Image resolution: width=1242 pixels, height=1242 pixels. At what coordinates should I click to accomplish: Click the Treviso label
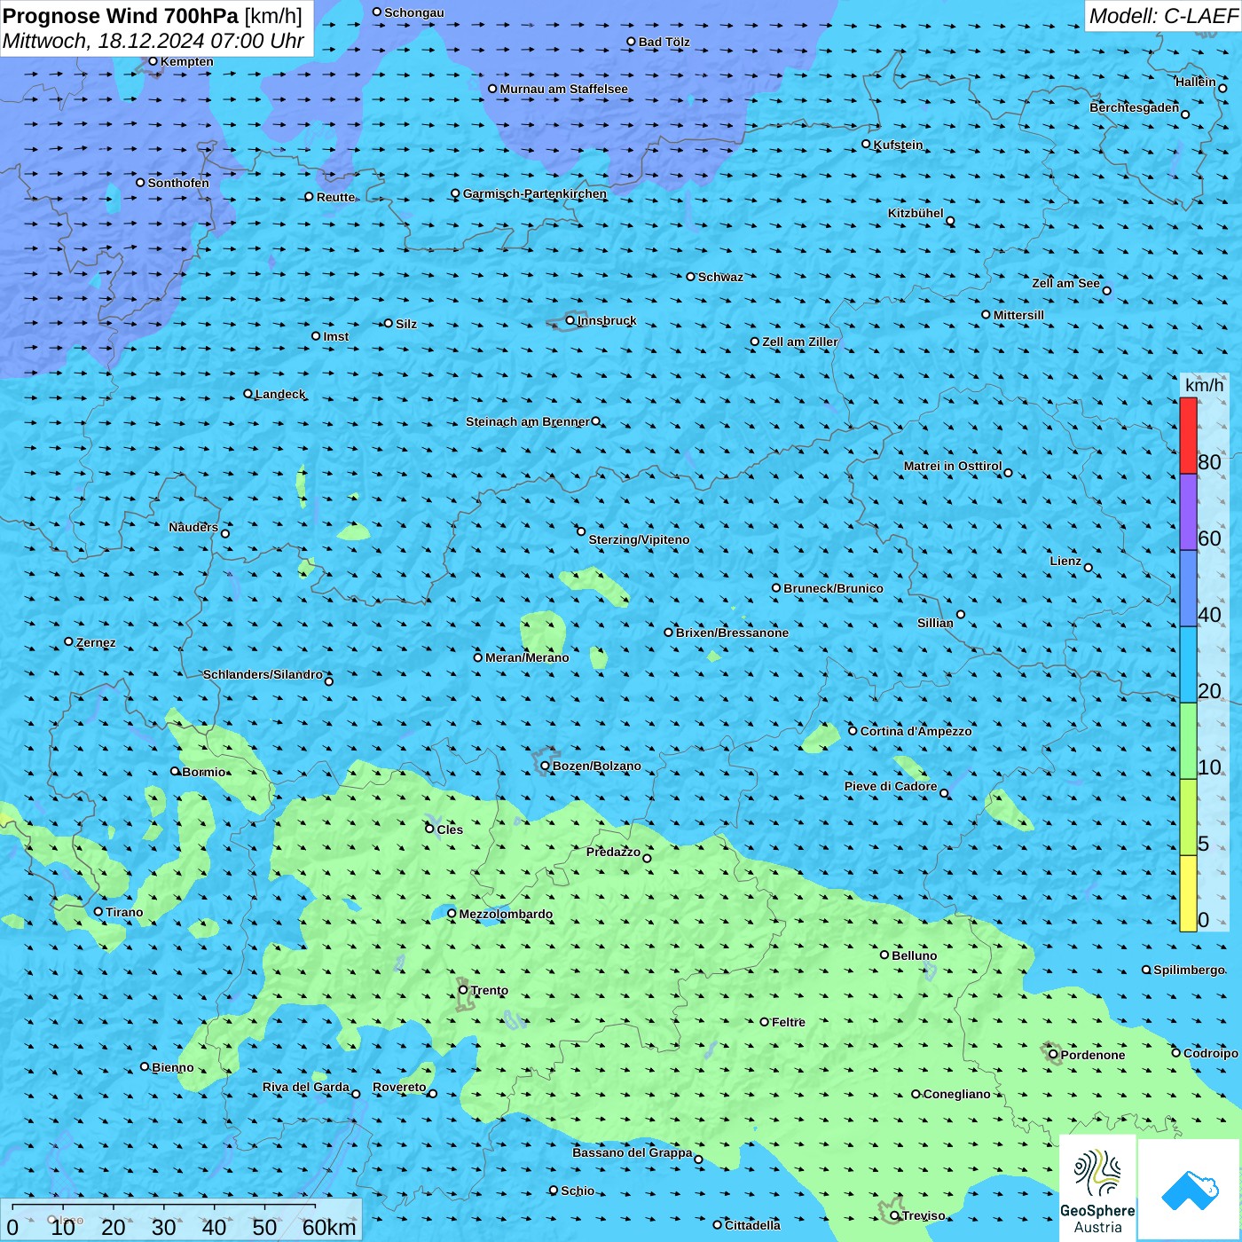[923, 1215]
